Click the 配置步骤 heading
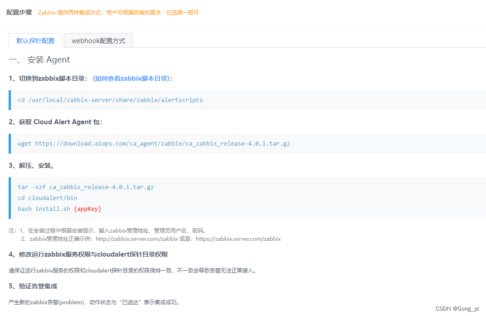Viewport: 486px width, 316px height. (19, 12)
